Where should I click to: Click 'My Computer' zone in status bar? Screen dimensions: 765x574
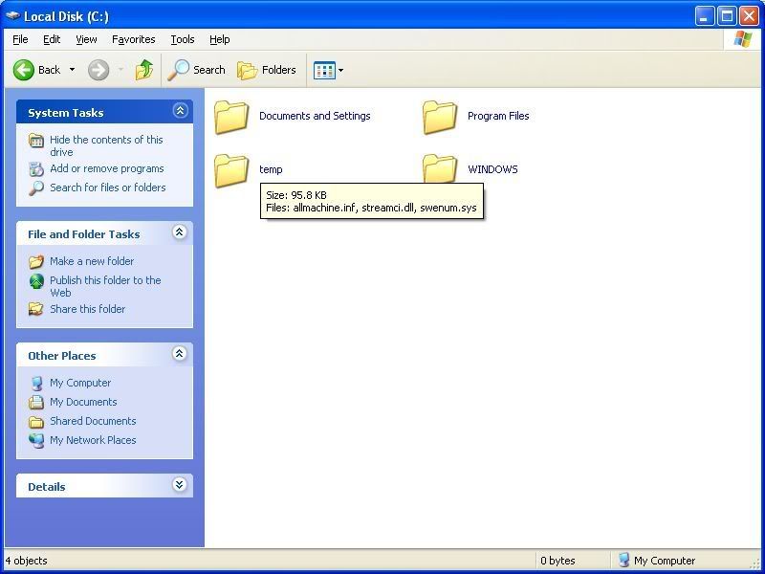pyautogui.click(x=657, y=561)
